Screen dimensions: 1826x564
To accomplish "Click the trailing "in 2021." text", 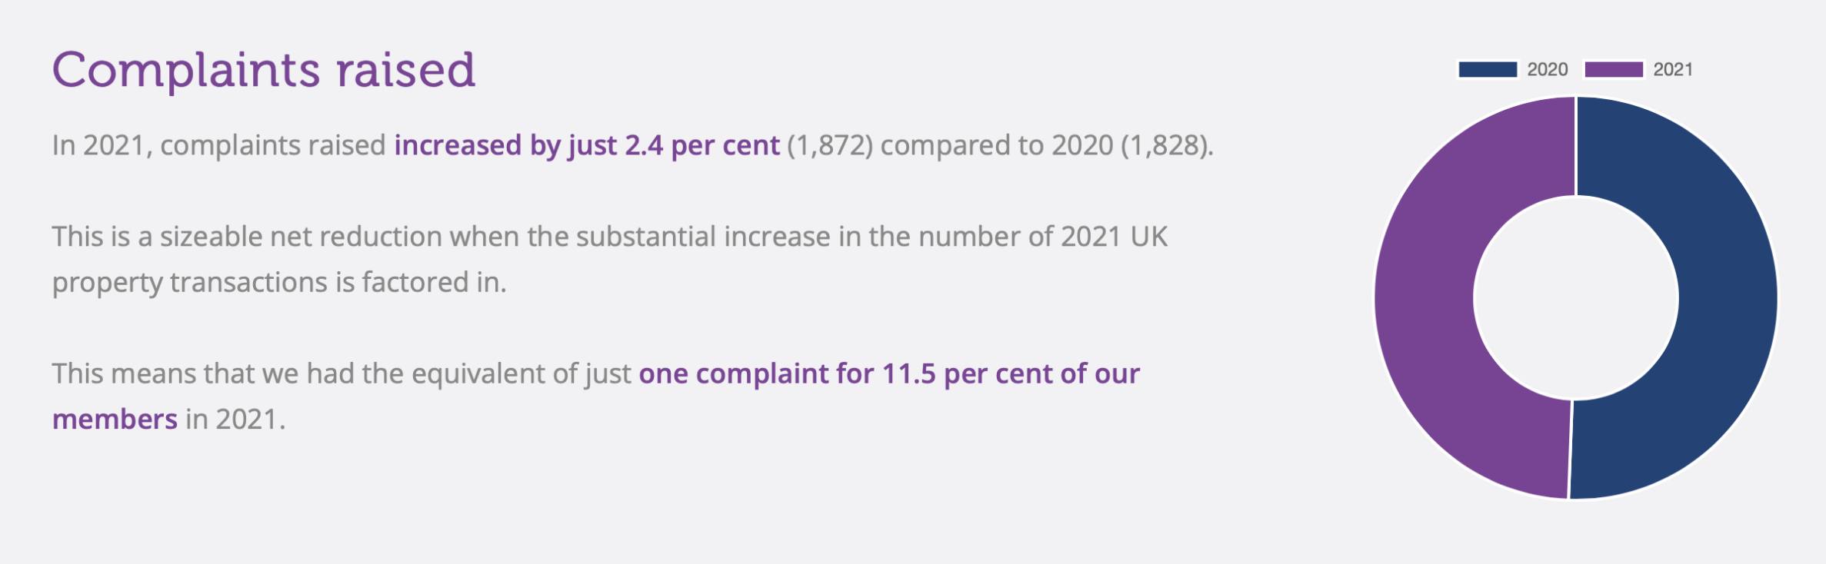I will pyautogui.click(x=235, y=420).
